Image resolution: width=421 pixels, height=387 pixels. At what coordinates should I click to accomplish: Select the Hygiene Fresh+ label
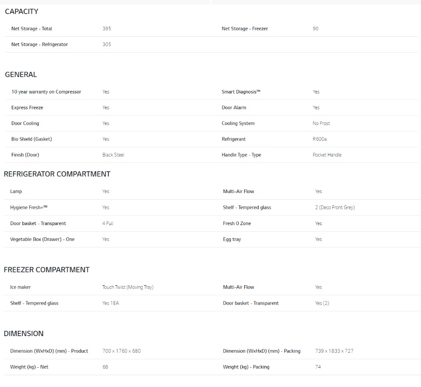(x=29, y=208)
